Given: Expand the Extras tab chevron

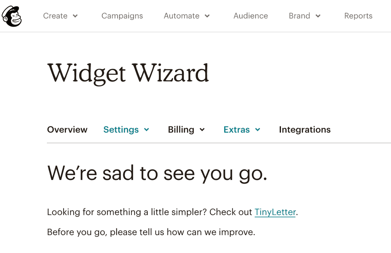Looking at the screenshot, I should [x=257, y=130].
